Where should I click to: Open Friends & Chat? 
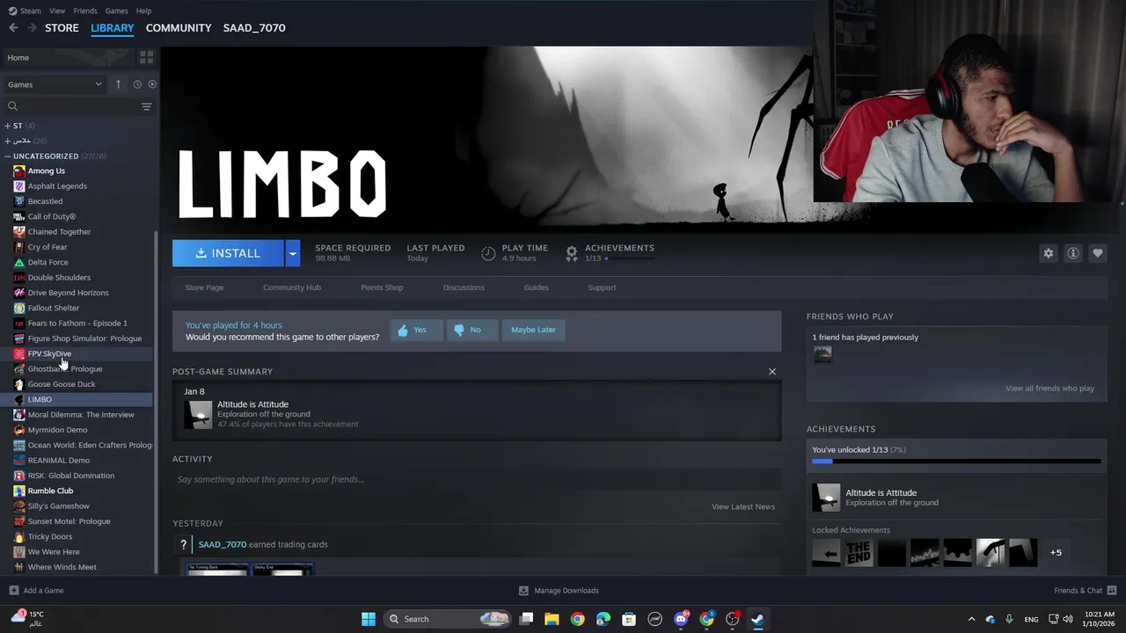1085,591
